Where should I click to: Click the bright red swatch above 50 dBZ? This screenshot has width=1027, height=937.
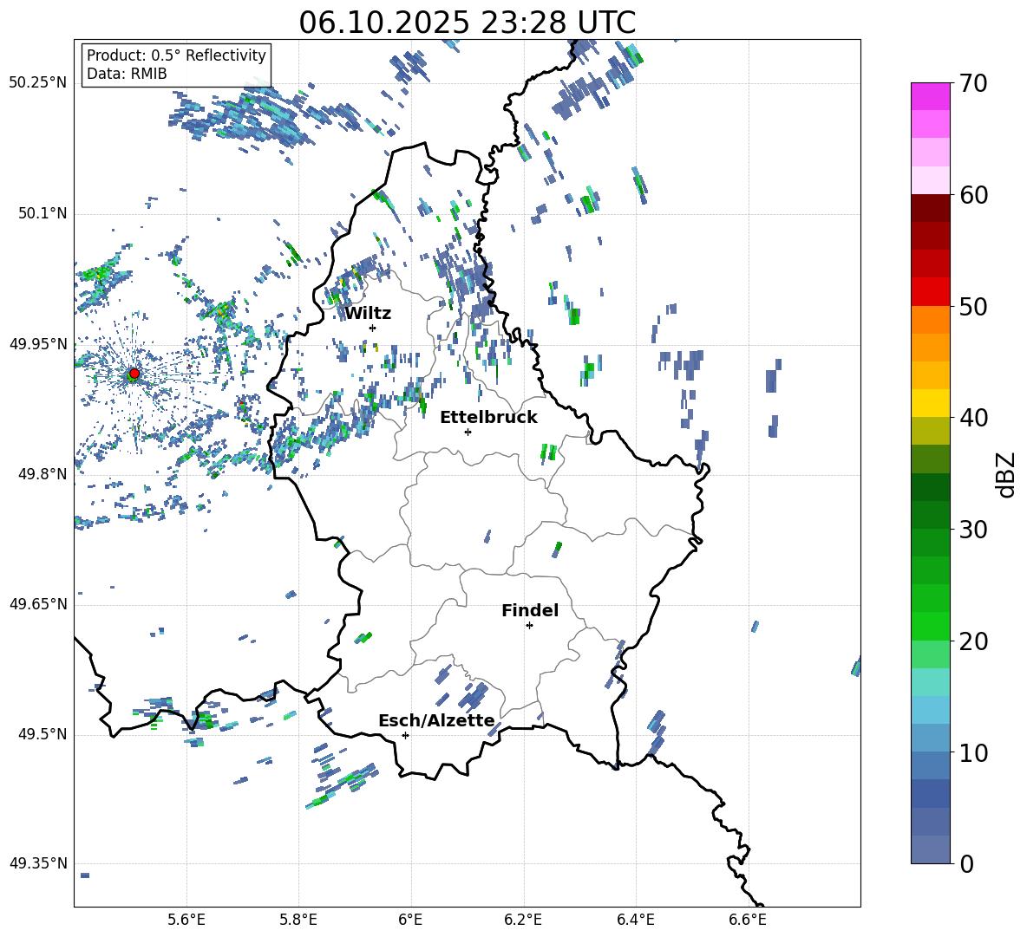tap(931, 292)
